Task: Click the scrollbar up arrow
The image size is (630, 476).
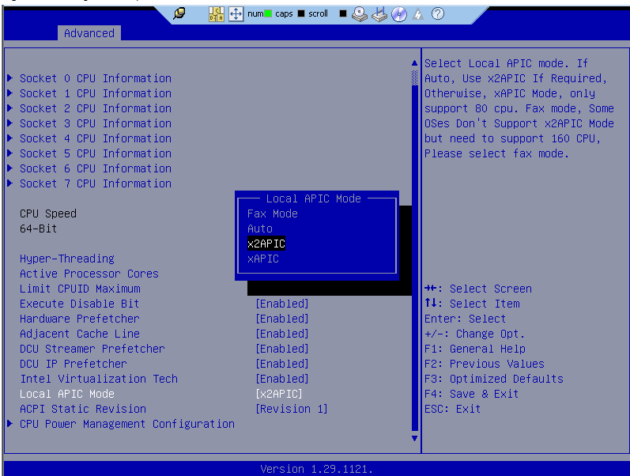Action: click(x=415, y=63)
